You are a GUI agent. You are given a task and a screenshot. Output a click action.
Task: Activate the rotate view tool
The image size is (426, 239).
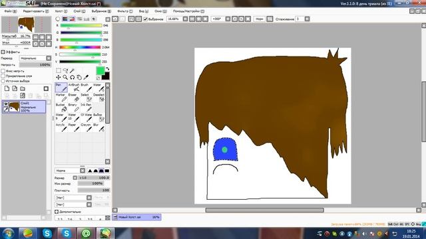click(72, 78)
